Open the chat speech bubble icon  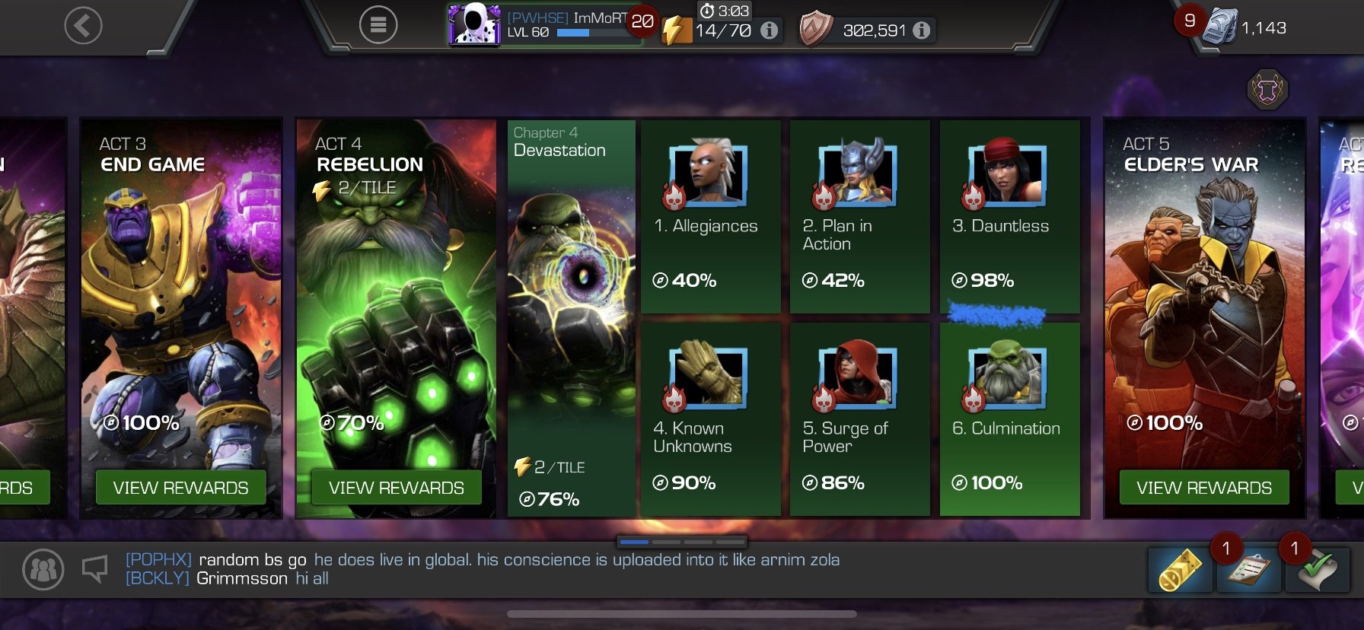click(95, 568)
